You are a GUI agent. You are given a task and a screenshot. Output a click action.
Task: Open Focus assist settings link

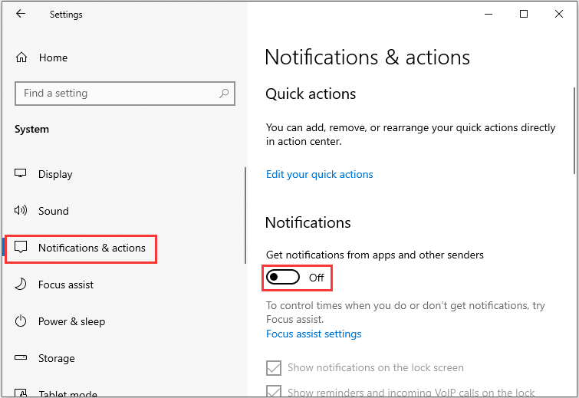coord(314,334)
